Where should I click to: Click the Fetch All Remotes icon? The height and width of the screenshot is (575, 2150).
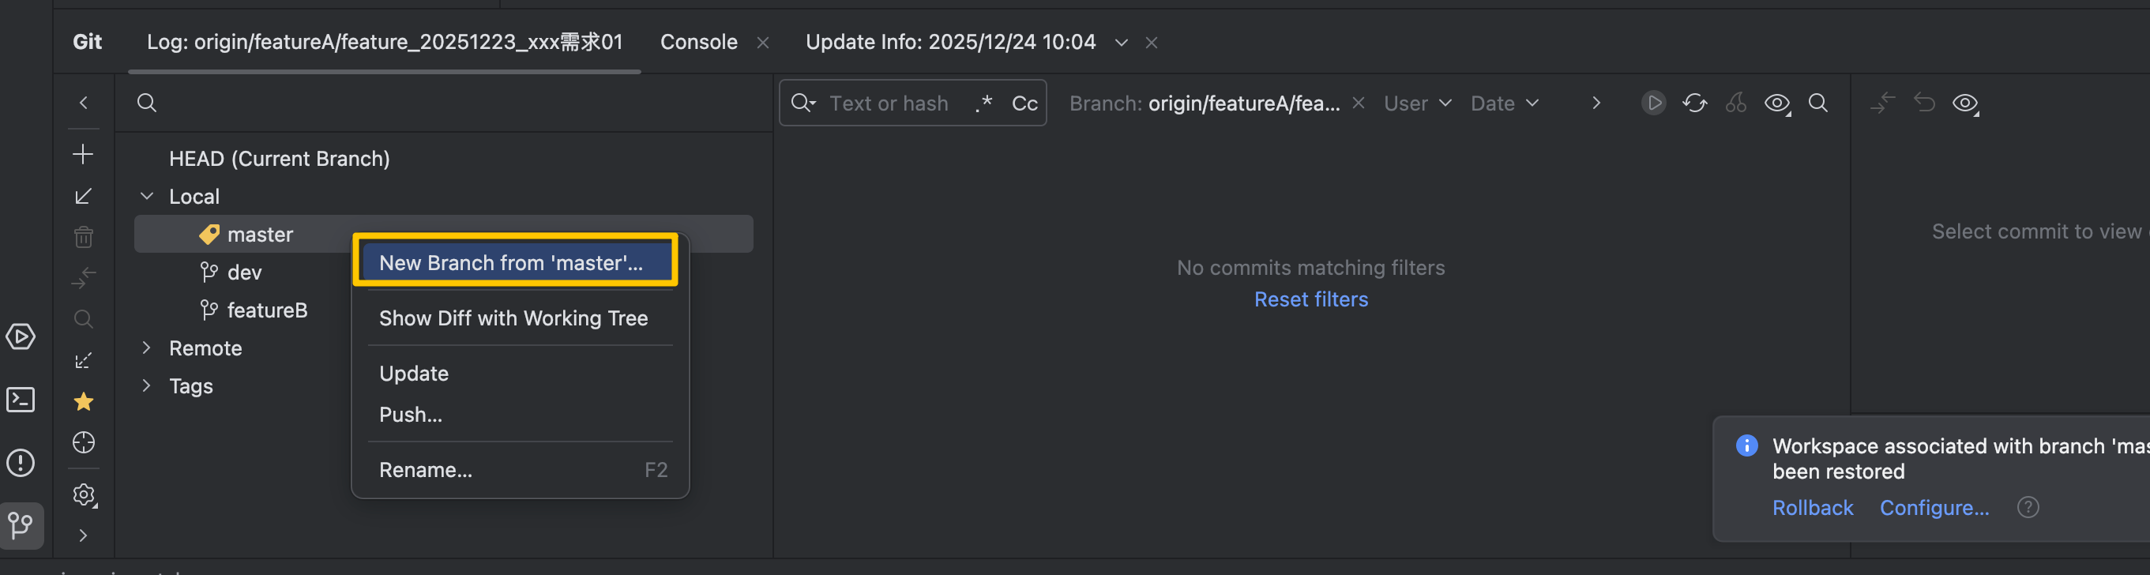click(x=84, y=360)
